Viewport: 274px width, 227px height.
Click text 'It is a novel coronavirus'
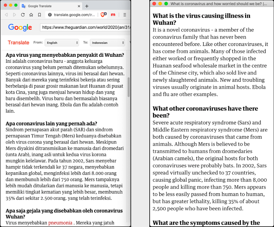tap(181, 30)
